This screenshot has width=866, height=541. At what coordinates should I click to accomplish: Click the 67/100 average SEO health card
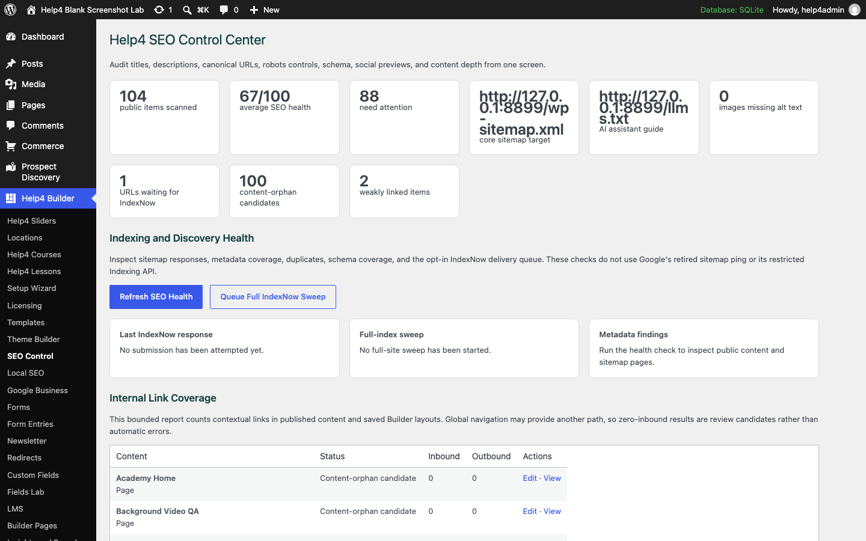pyautogui.click(x=284, y=118)
